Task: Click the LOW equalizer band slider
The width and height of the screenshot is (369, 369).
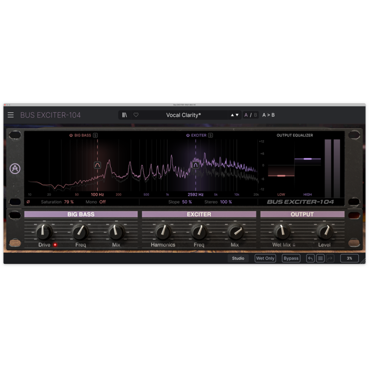Action: 281,176
